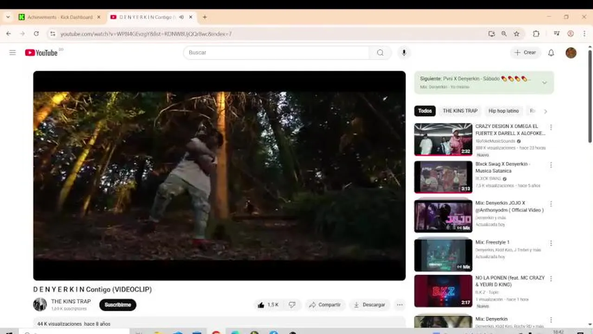
Task: Open the zoom magnifier in address bar
Action: pos(504,34)
